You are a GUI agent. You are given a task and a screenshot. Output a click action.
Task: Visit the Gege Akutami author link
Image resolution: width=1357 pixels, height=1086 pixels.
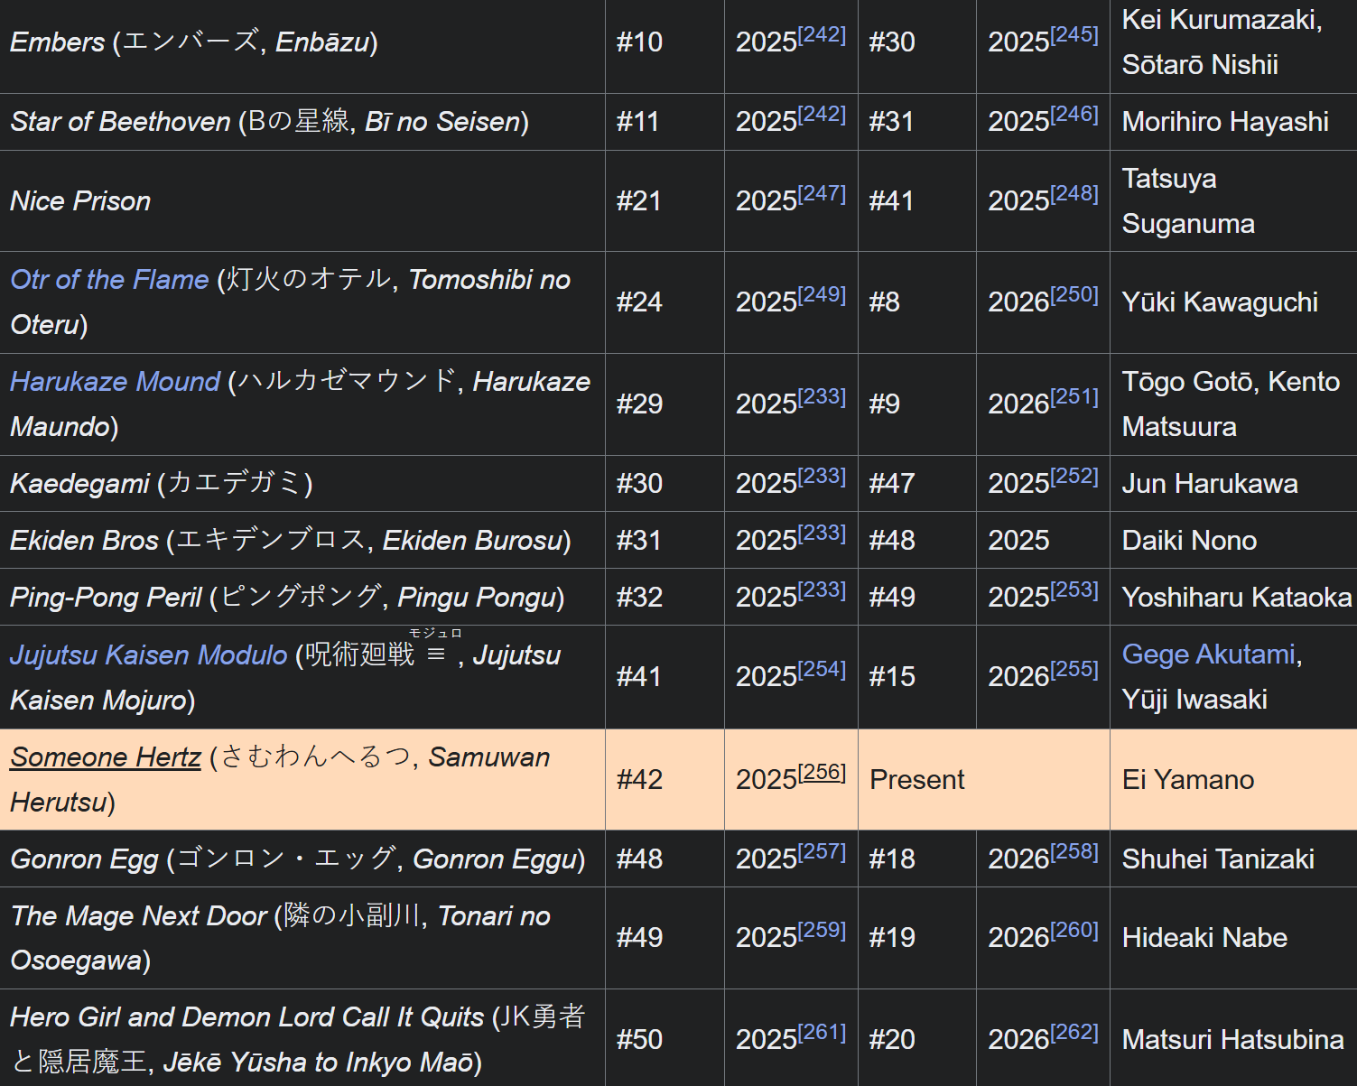point(1209,654)
